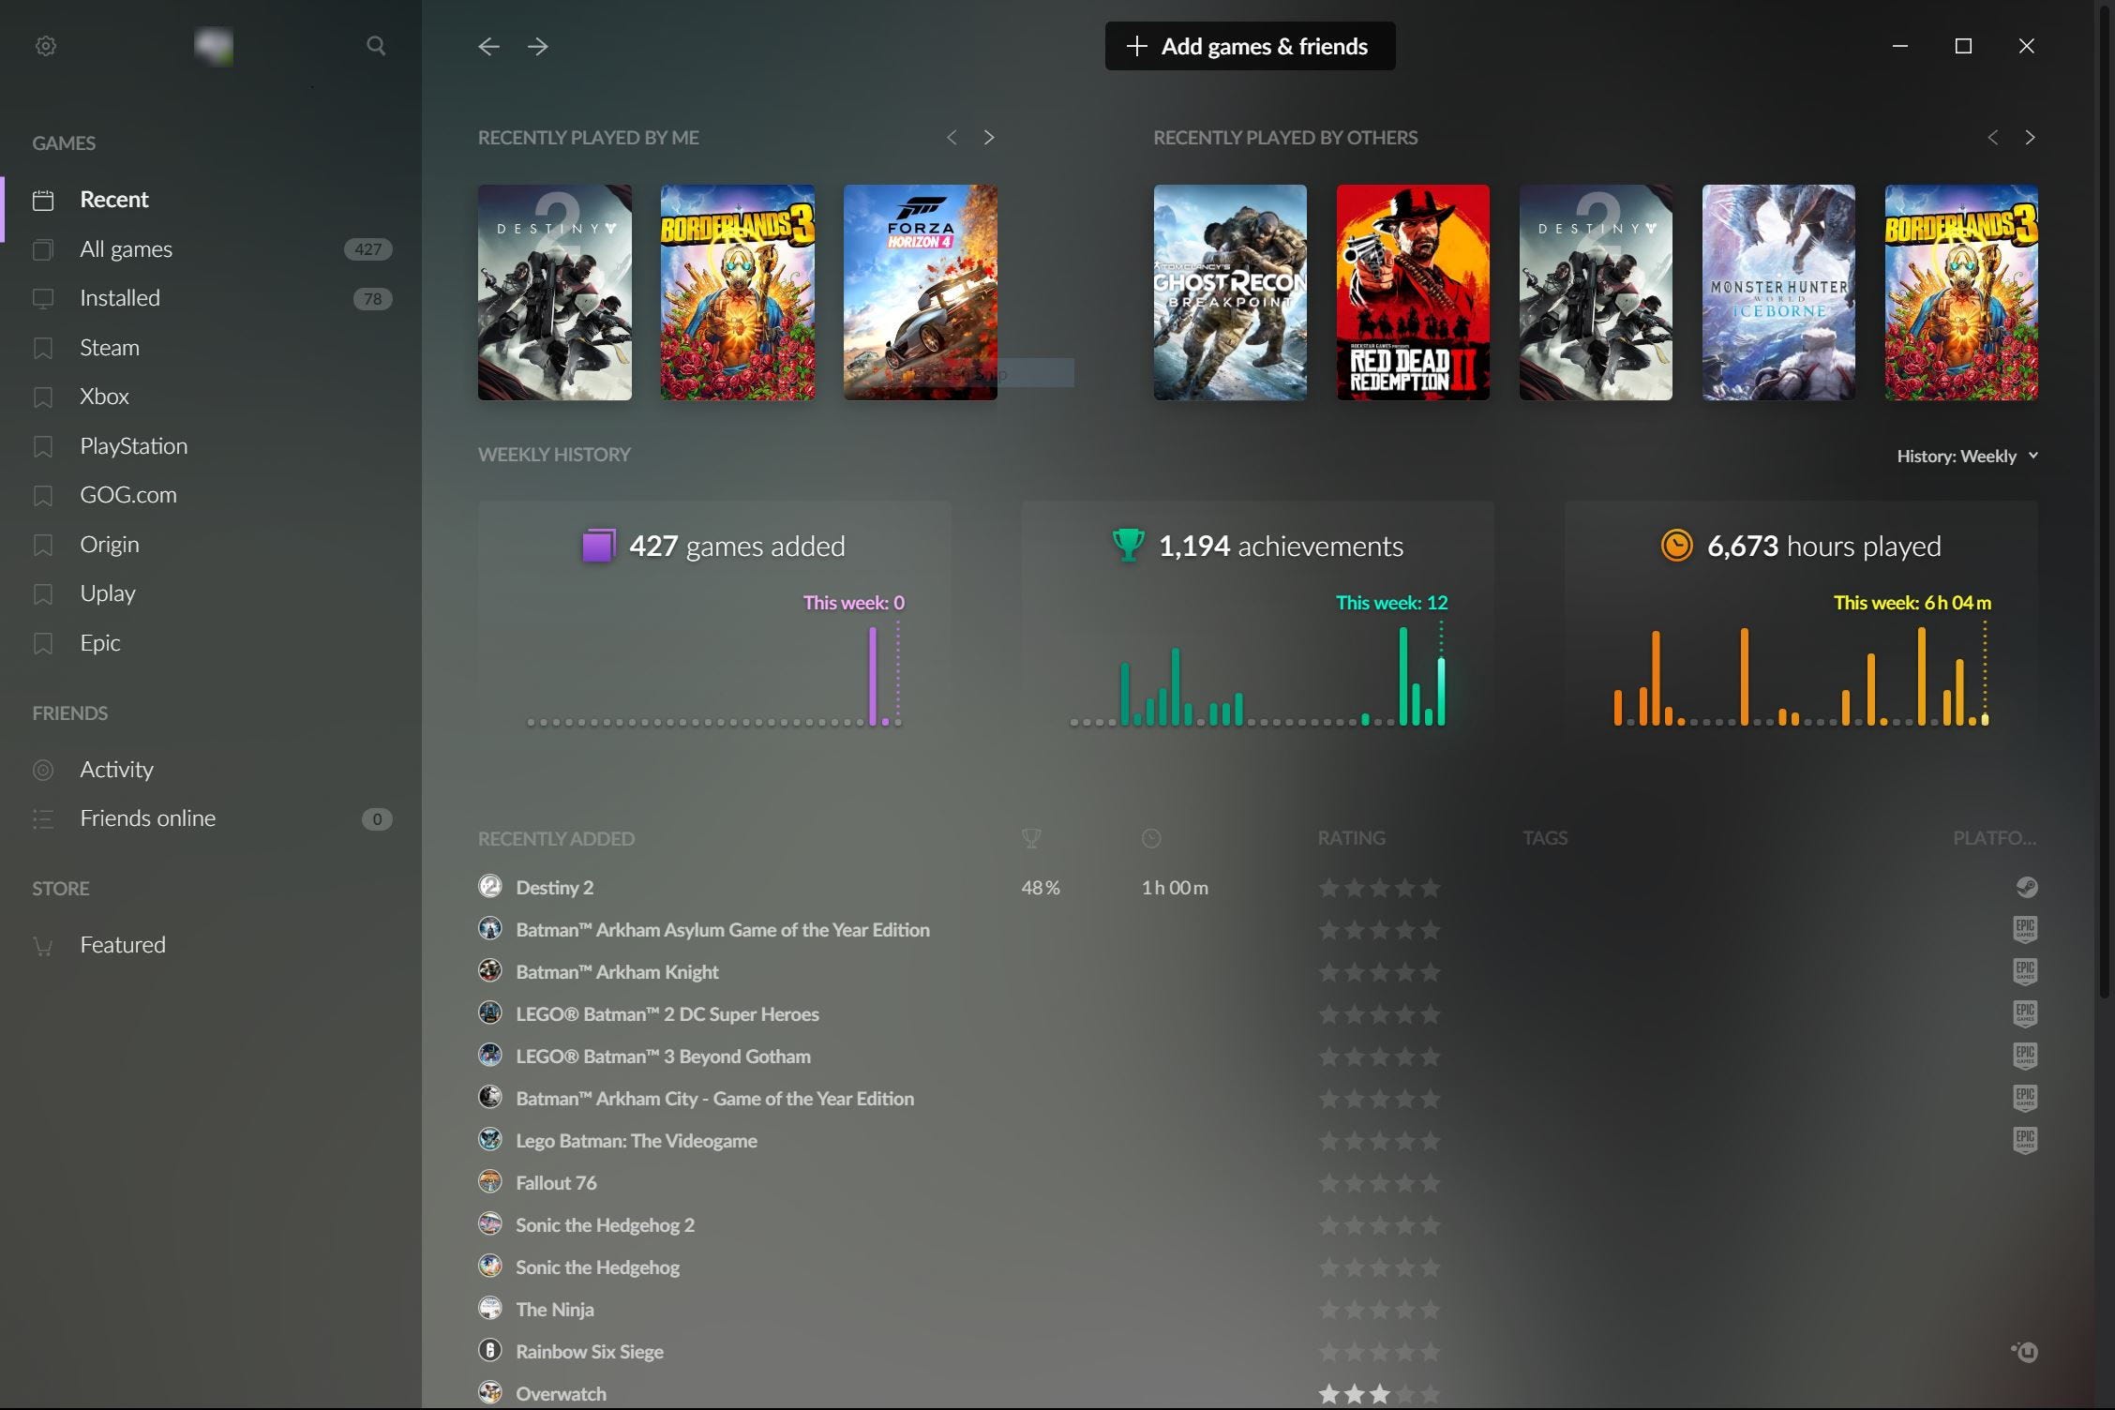Open History: Weekly dropdown
This screenshot has width=2115, height=1410.
(x=1967, y=456)
